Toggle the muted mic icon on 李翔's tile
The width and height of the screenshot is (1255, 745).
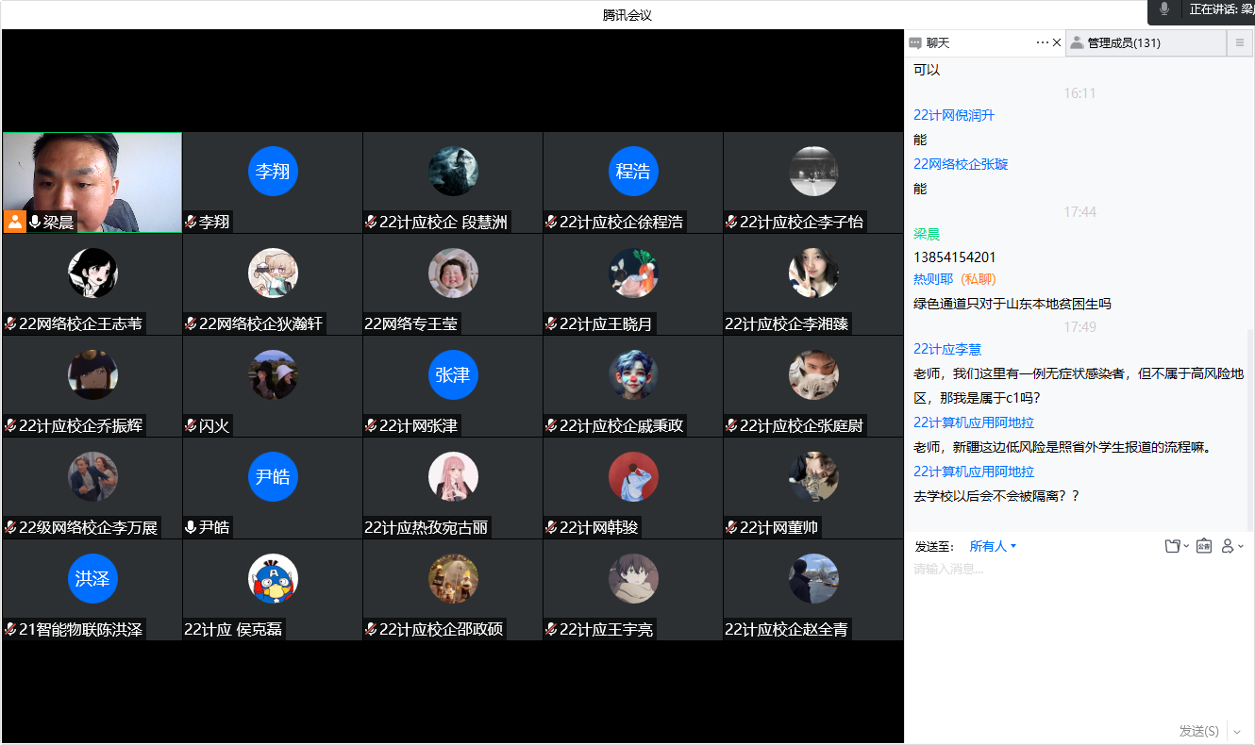191,222
